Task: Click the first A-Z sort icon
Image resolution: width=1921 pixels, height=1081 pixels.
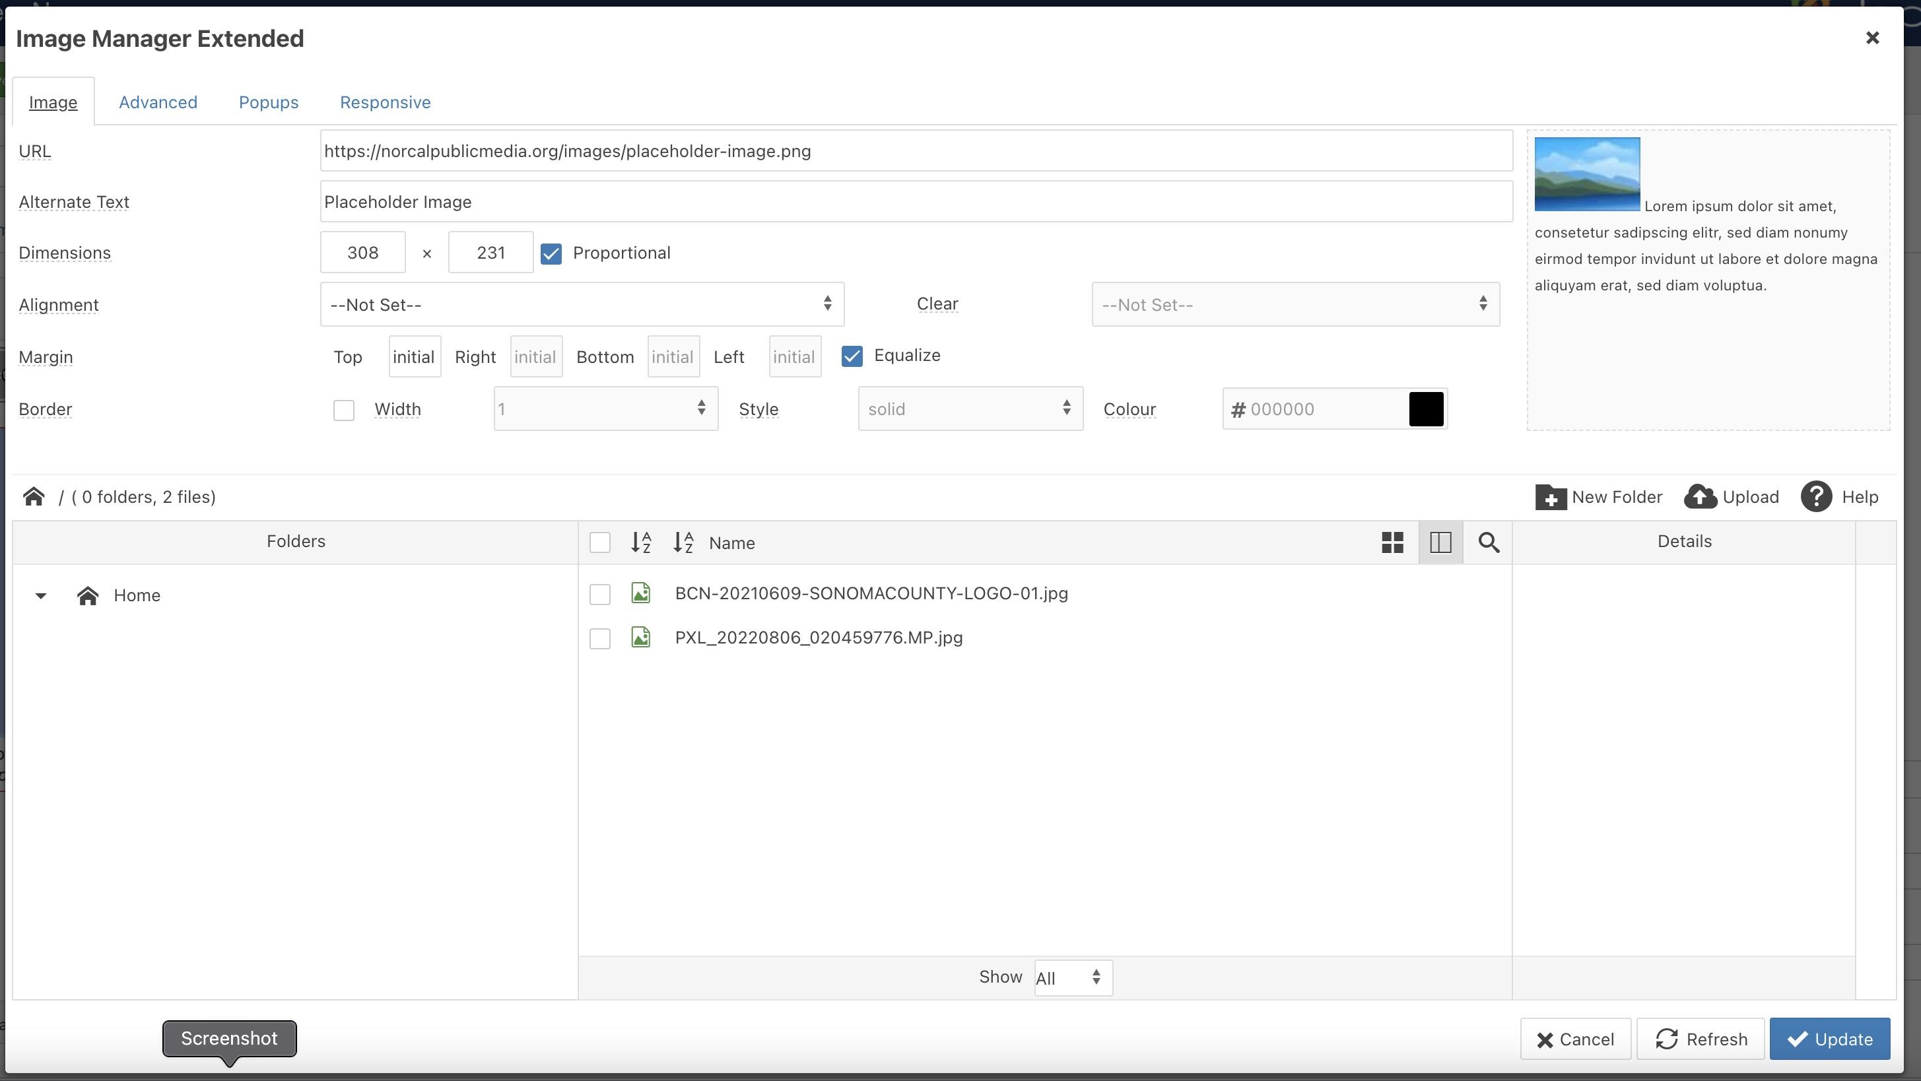Action: [642, 542]
